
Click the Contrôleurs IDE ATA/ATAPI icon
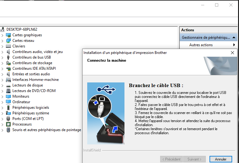(x=8, y=68)
